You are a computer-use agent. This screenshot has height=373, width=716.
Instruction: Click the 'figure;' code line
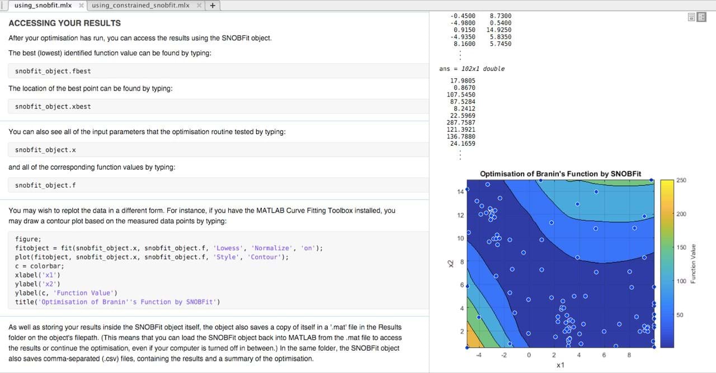click(28, 239)
